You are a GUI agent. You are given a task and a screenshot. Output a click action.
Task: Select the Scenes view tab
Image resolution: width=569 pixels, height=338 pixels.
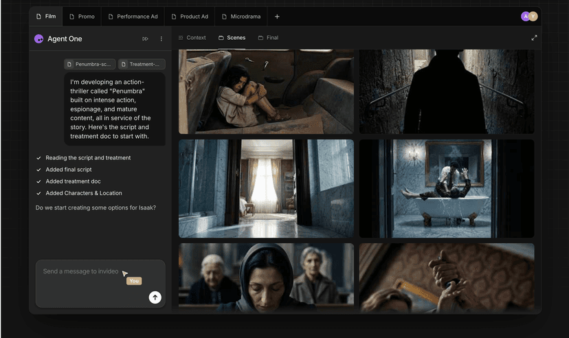[x=232, y=38]
